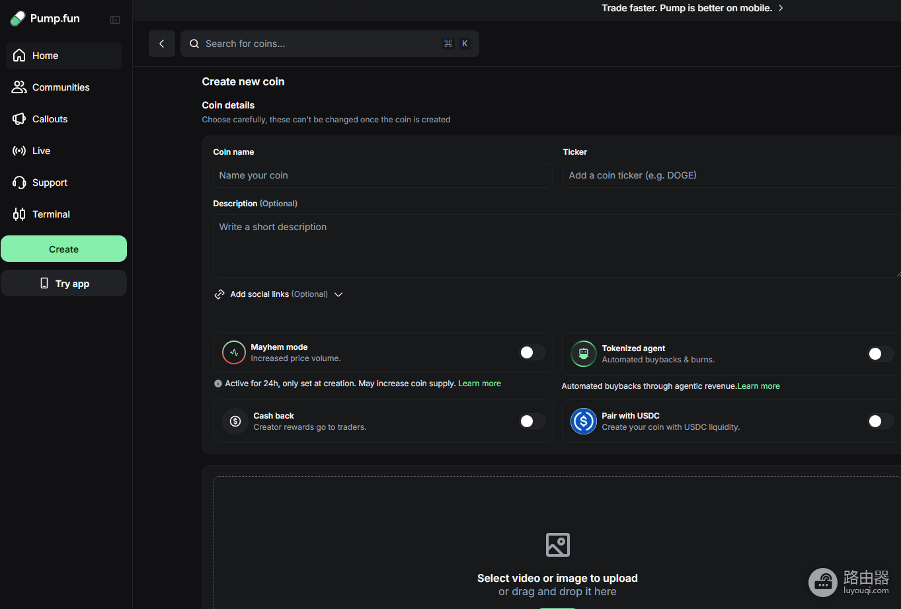
Task: Open Learn more link for Mayhem mode
Action: [x=479, y=384]
